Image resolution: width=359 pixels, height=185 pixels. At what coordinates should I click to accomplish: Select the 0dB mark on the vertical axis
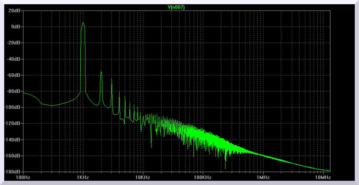click(16, 27)
